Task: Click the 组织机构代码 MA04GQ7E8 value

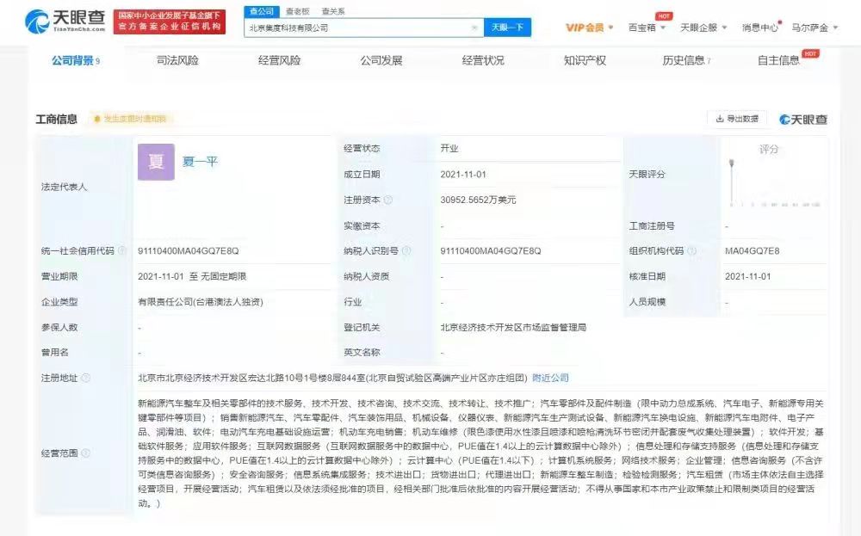Action: (753, 250)
